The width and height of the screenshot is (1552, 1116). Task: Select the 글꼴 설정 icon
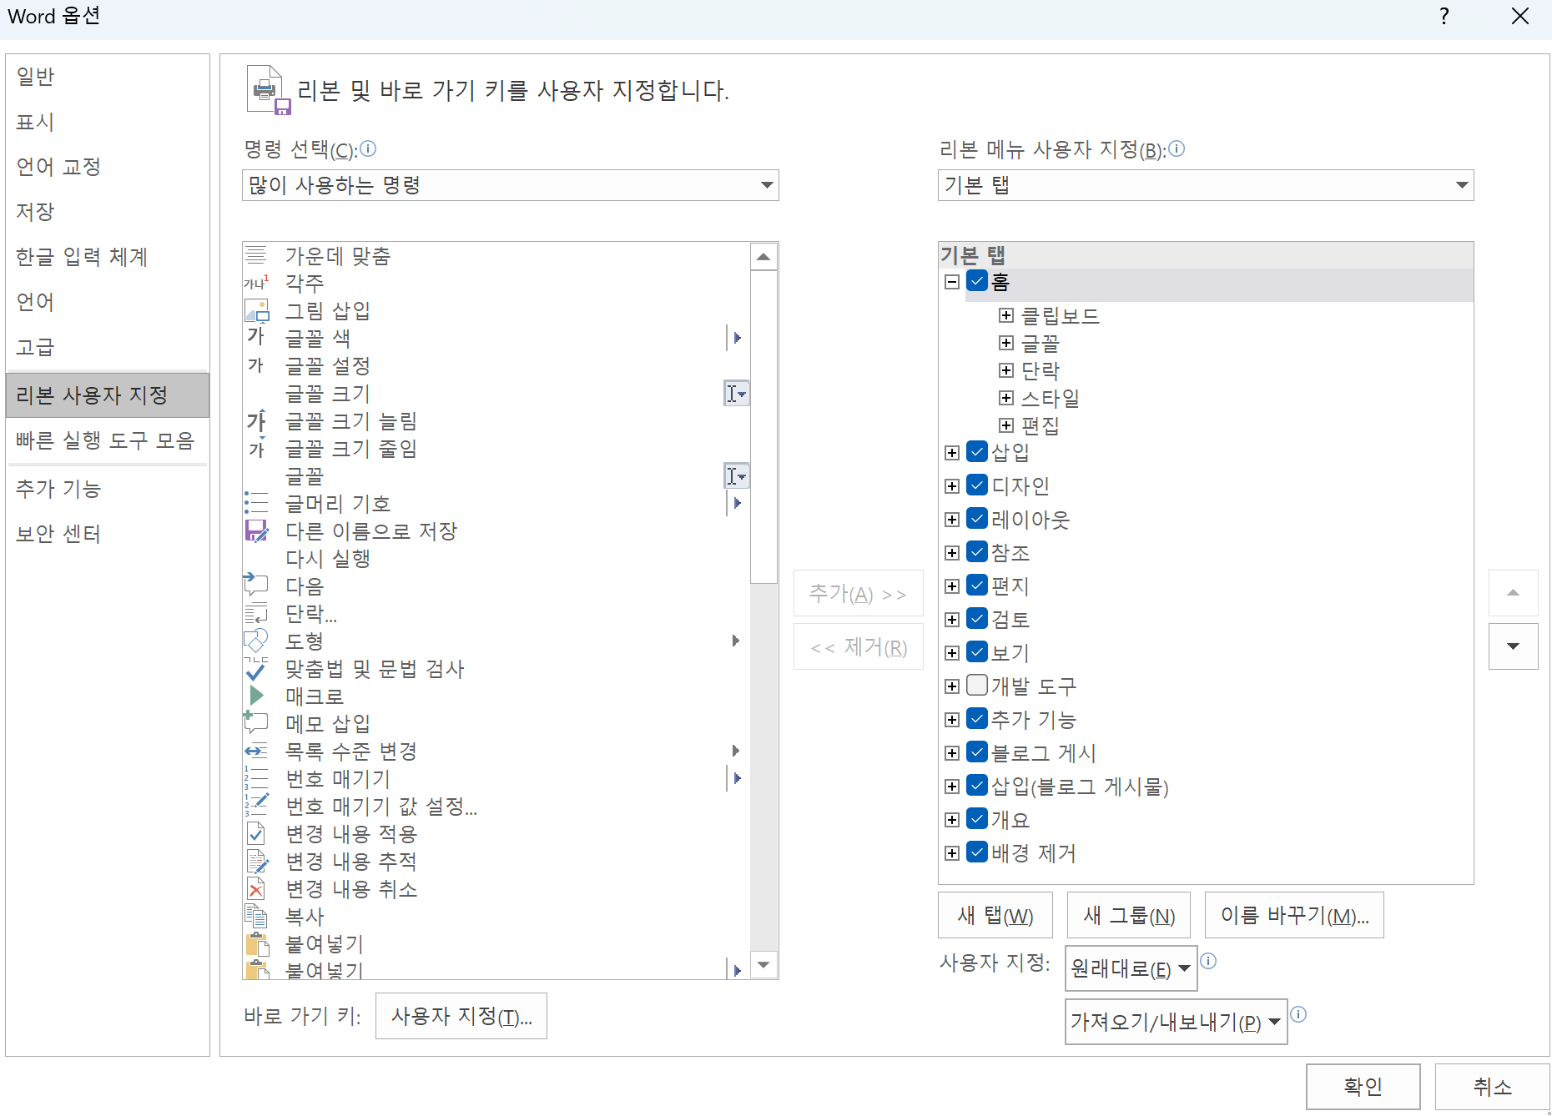tap(256, 365)
